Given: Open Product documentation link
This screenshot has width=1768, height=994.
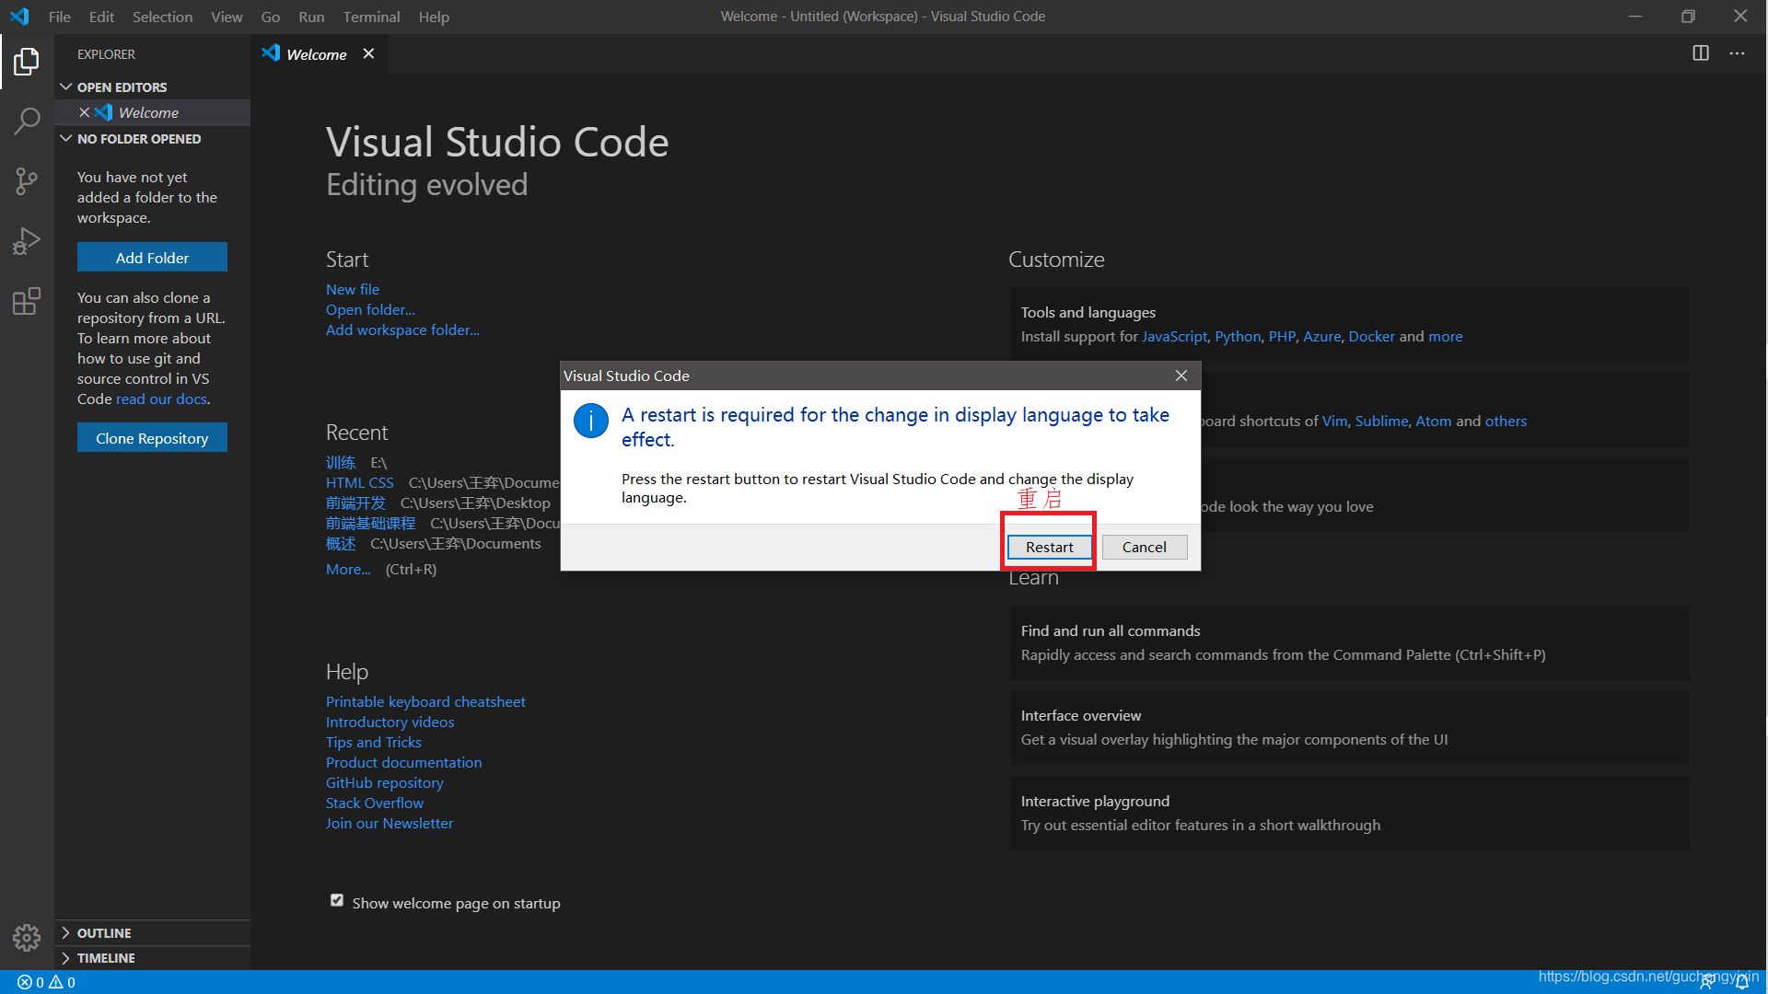Looking at the screenshot, I should point(403,762).
